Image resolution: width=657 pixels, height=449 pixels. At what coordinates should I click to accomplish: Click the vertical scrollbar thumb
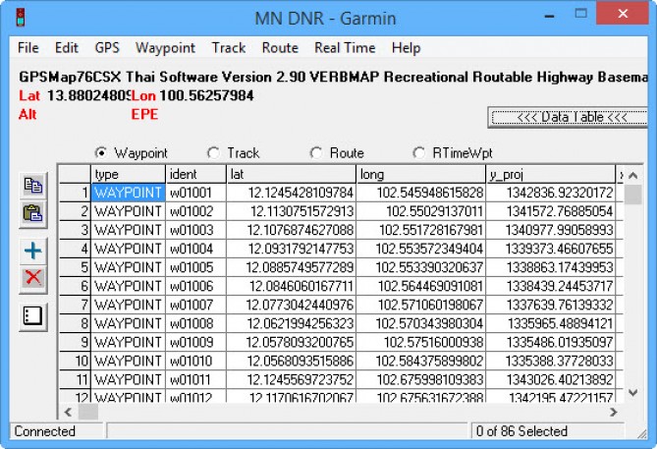point(633,195)
